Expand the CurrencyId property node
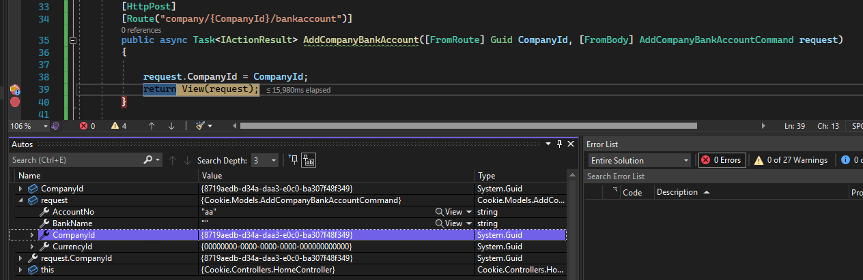 pyautogui.click(x=31, y=246)
